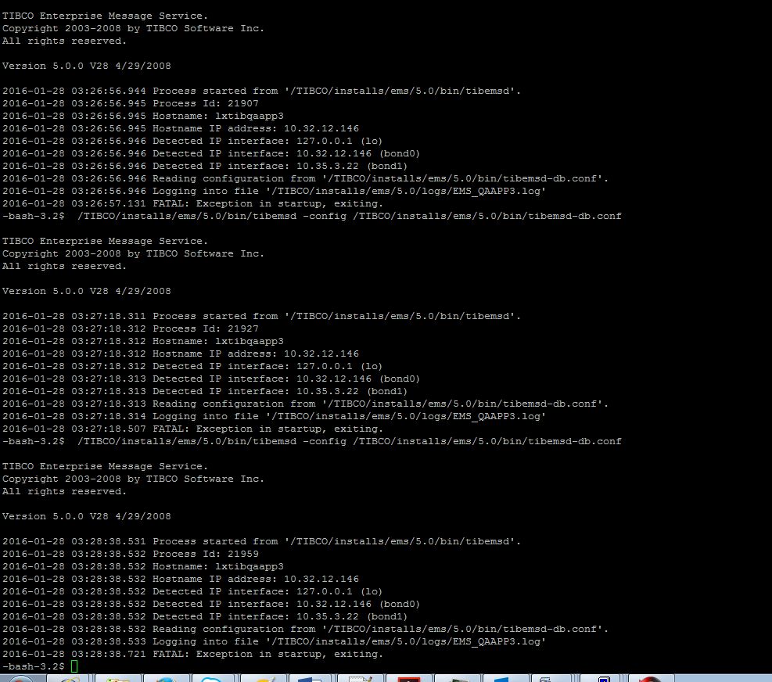Viewport: 772px width, 682px height.
Task: Click the 03:27:18.507 FATAL exception line
Action: click(x=192, y=429)
